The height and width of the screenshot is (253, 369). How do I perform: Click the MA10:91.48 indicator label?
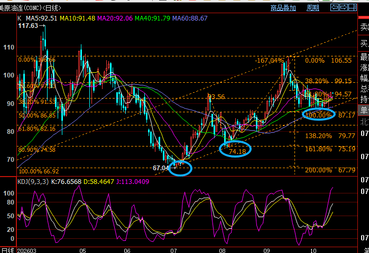(77, 18)
